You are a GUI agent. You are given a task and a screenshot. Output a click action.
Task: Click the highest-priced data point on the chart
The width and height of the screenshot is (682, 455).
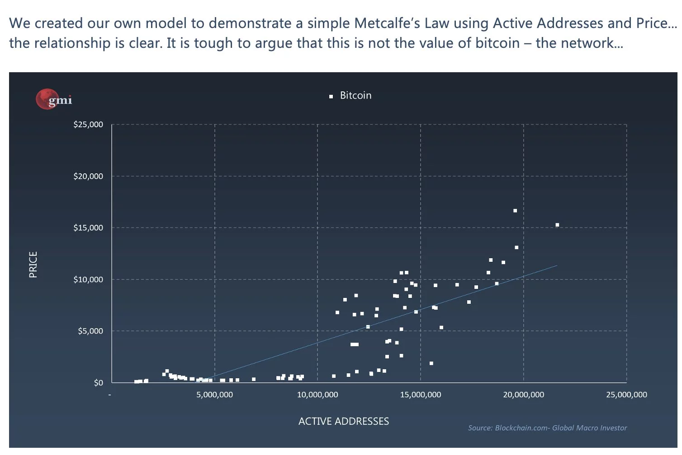(x=515, y=211)
